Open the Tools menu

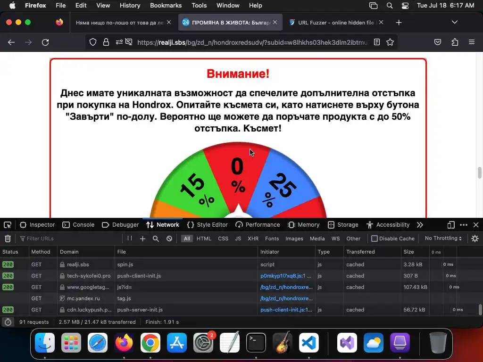(199, 6)
